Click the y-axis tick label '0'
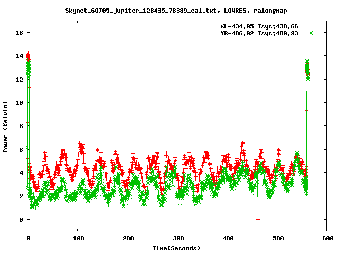 pyautogui.click(x=21, y=220)
